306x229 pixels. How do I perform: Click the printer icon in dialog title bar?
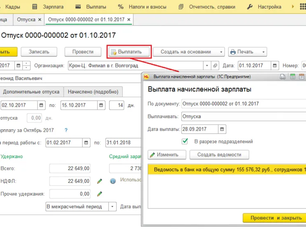point(283,77)
